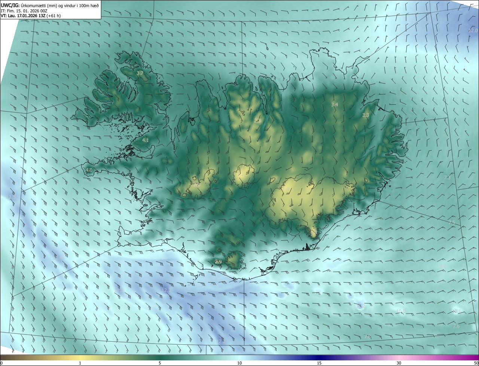Select the 3.7 value label on the map
Viewport: 479px width, 366px height.
[140, 73]
